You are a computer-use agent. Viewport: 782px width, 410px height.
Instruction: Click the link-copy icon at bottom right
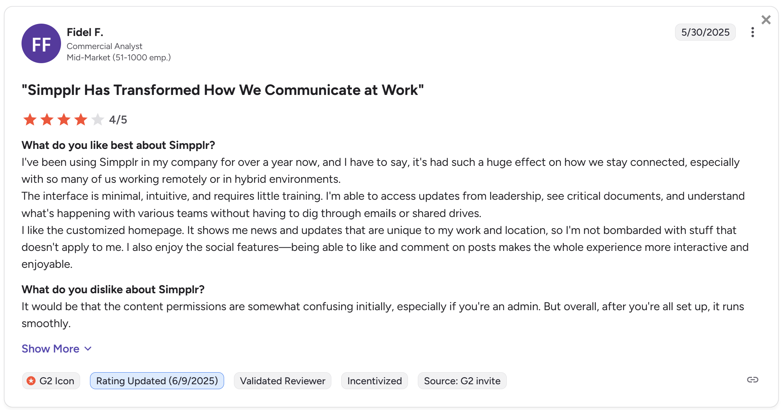click(753, 380)
